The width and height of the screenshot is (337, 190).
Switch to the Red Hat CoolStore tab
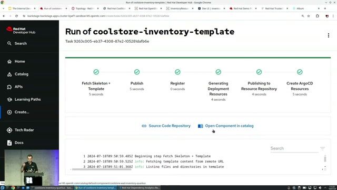point(116,8)
